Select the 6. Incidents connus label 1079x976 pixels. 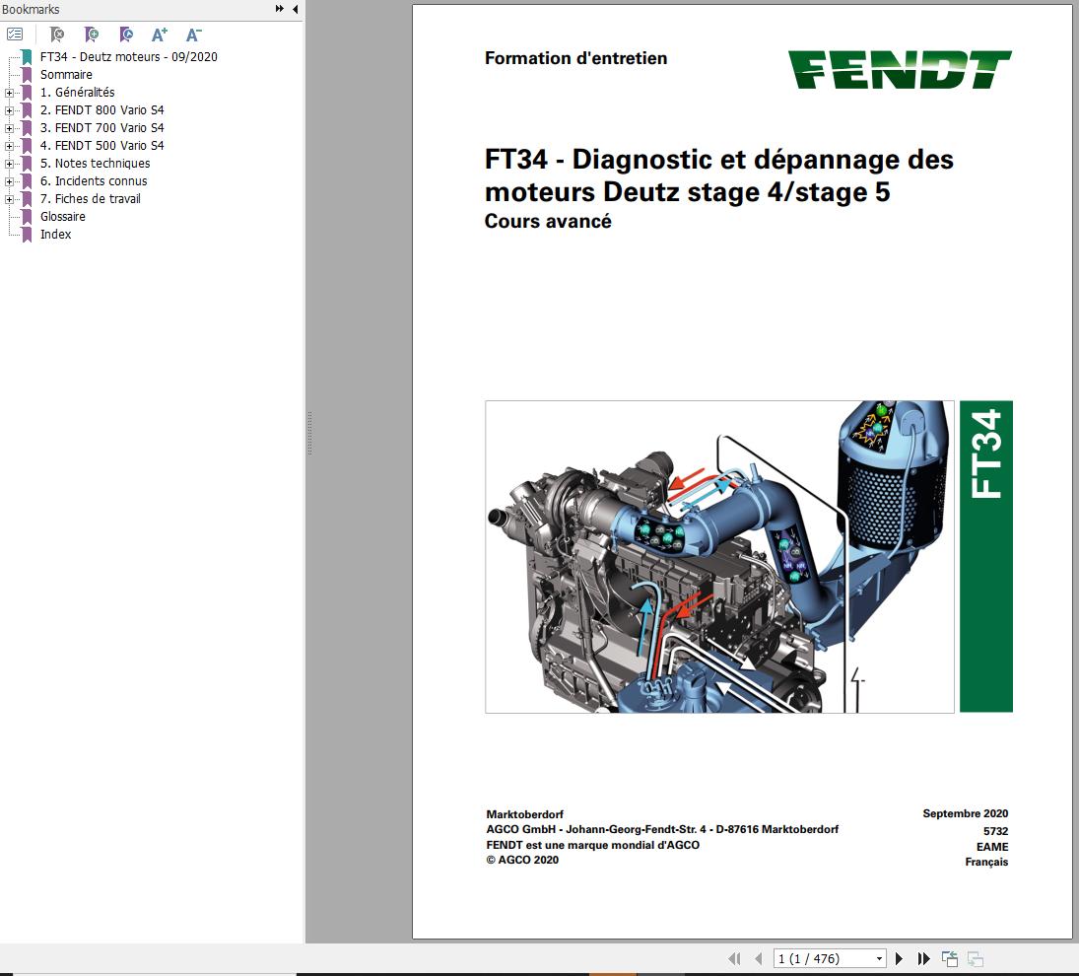[x=94, y=181]
